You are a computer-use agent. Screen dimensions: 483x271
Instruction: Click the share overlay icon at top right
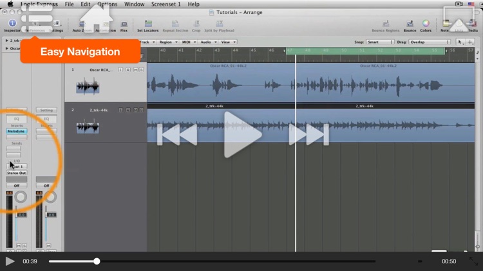point(459,19)
